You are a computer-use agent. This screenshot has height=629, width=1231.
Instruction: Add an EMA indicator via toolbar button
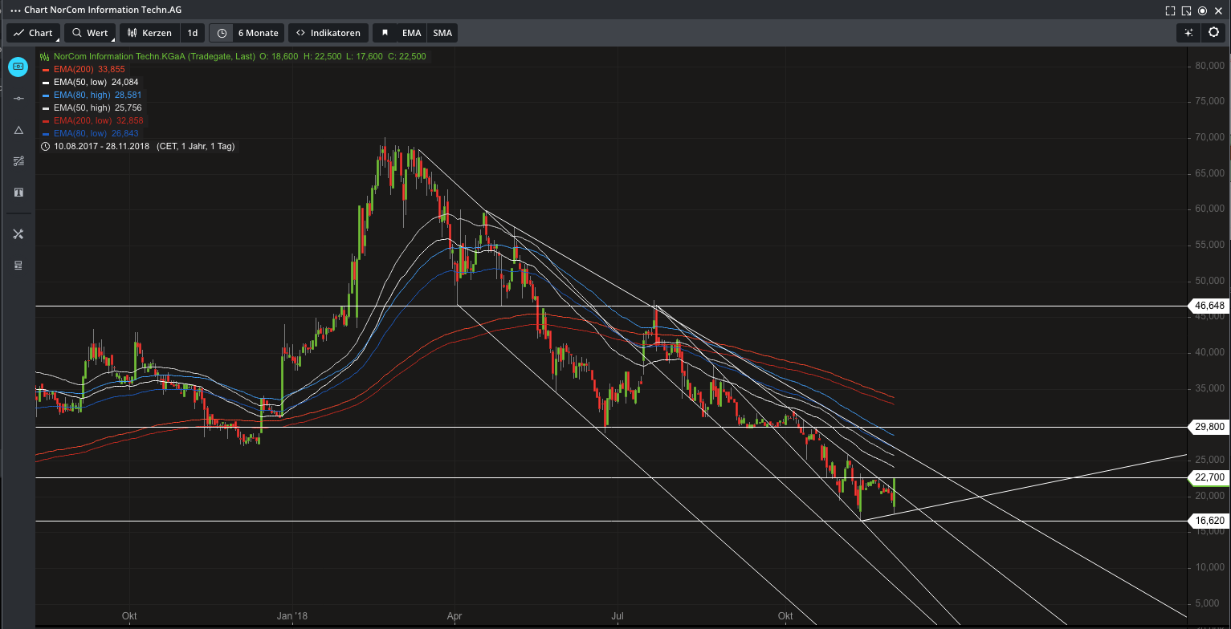(x=412, y=33)
